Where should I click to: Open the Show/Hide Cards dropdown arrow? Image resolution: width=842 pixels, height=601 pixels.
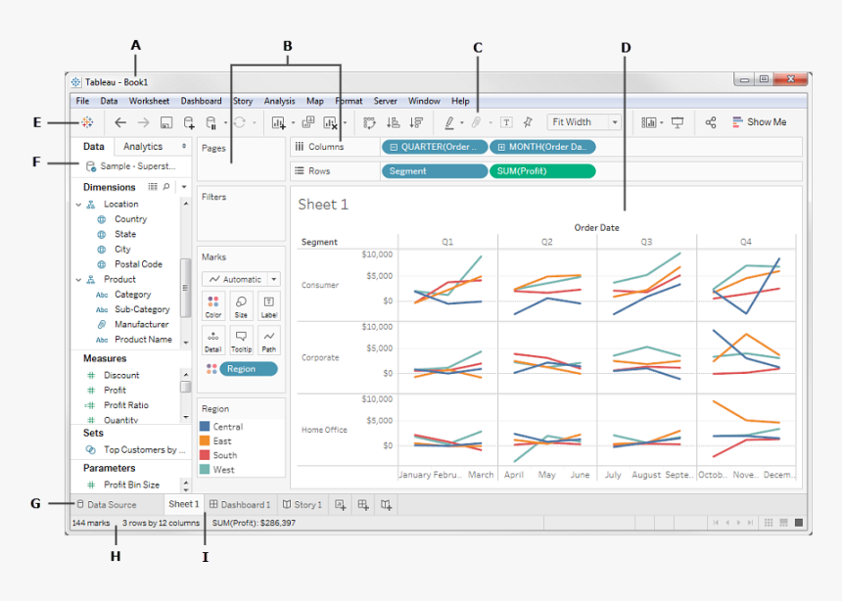[x=662, y=123]
